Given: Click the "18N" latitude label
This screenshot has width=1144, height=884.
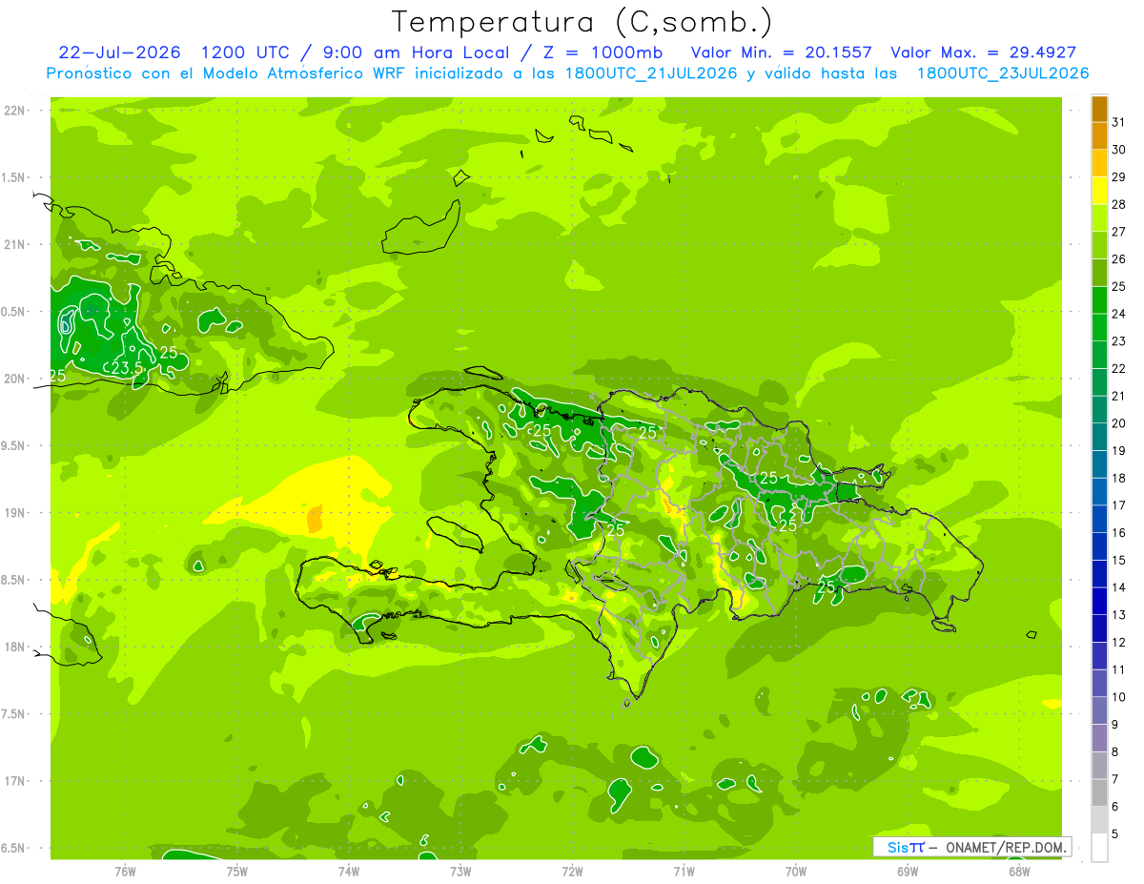Looking at the screenshot, I should (x=14, y=647).
